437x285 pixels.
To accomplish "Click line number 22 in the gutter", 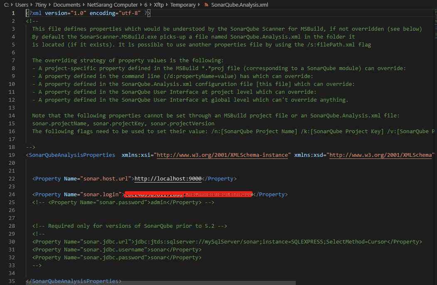I will click(x=12, y=179).
